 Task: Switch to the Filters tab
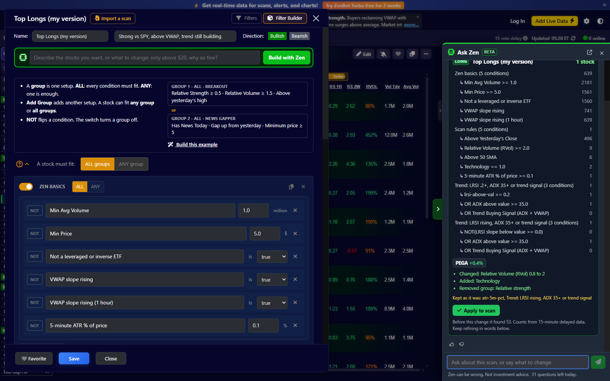246,18
